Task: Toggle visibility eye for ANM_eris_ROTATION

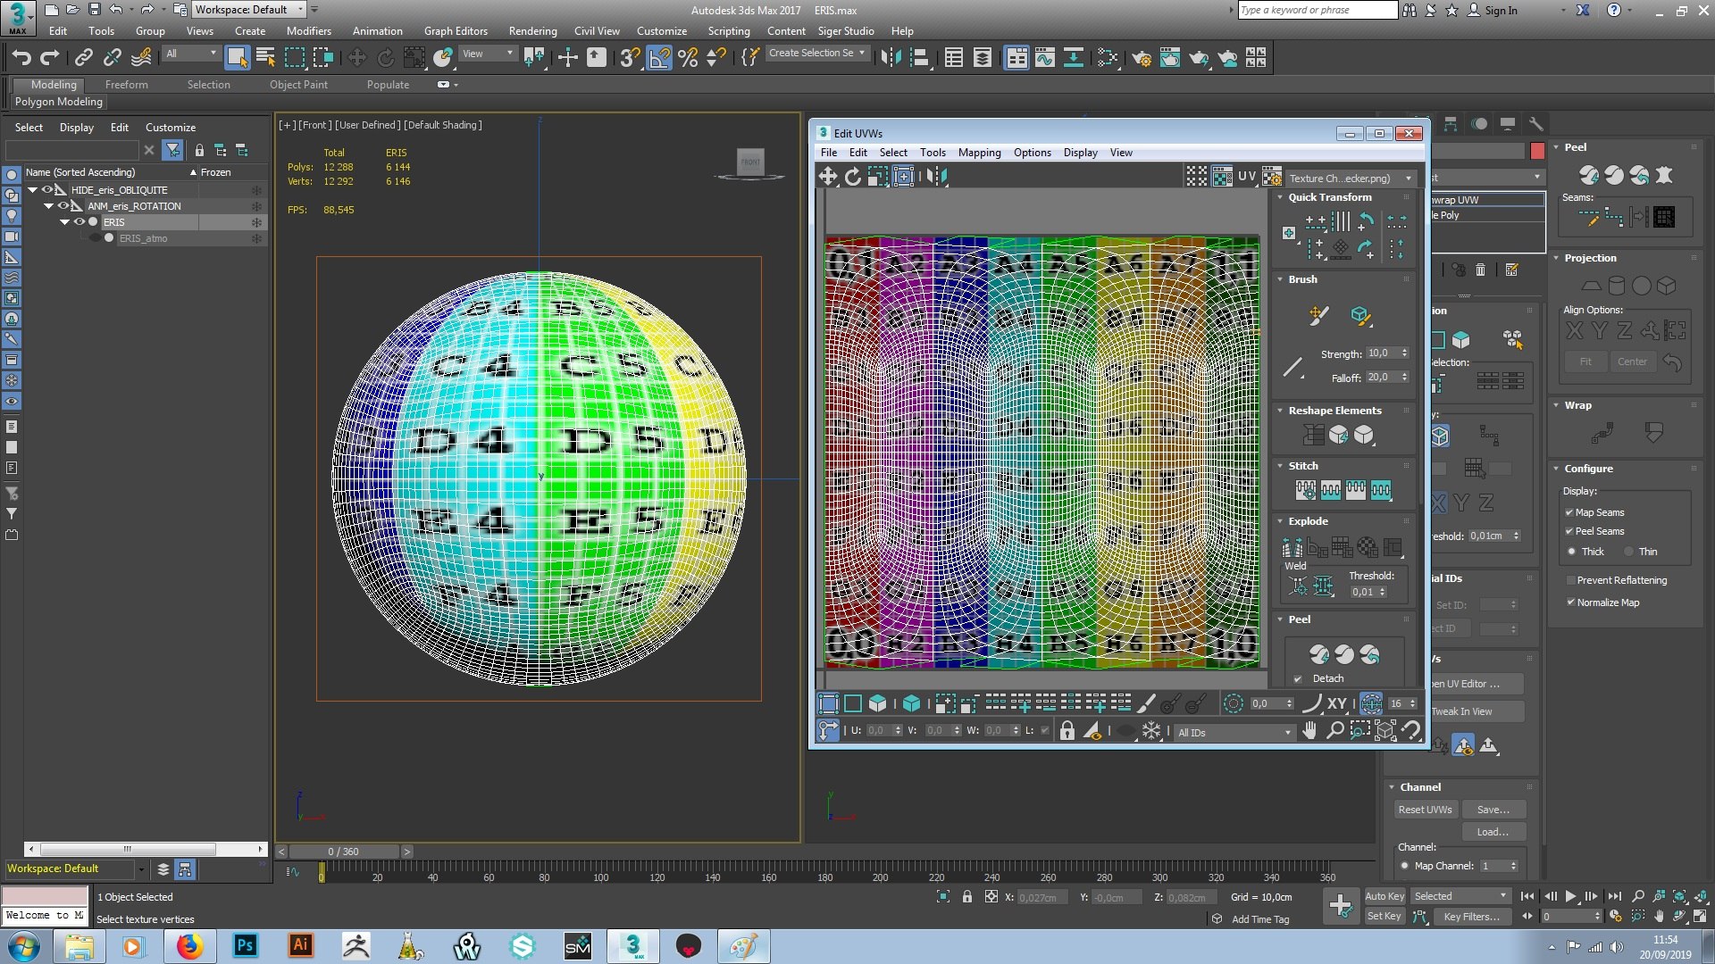Action: [63, 206]
